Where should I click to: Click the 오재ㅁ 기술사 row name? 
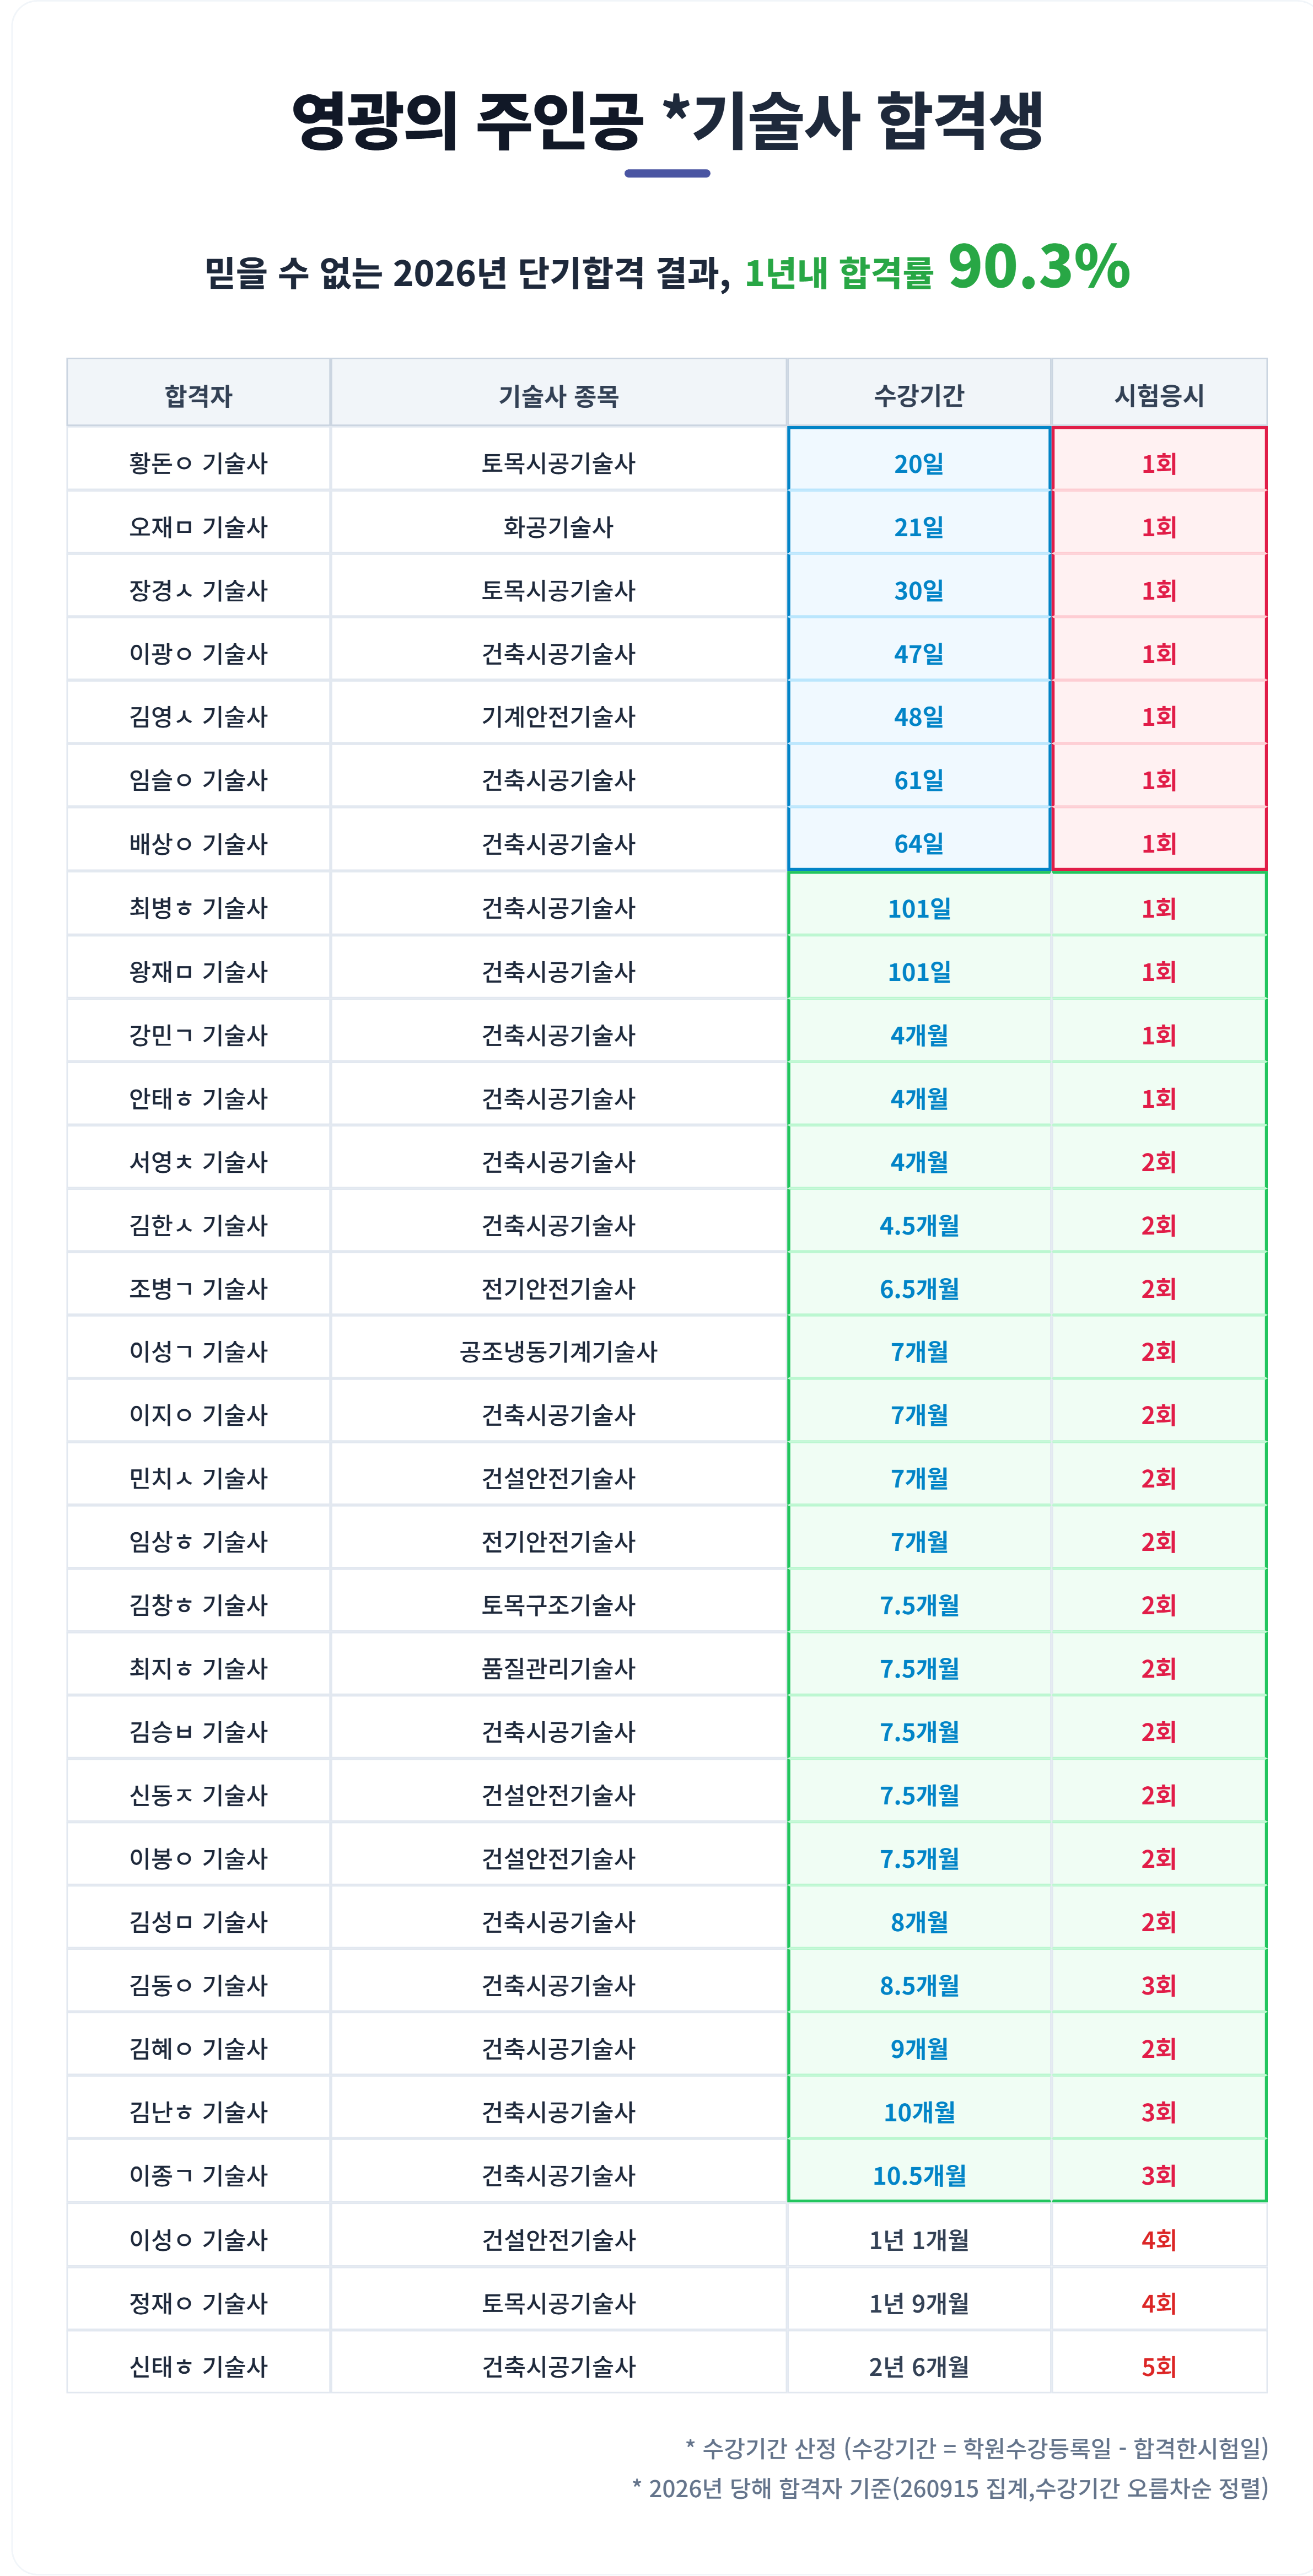(x=198, y=526)
